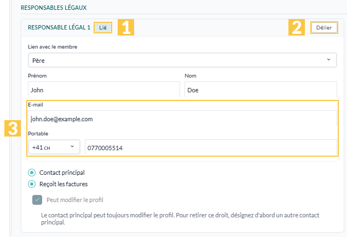The image size is (347, 237).
Task: Select the Contact principal radio button
Action: (32, 173)
